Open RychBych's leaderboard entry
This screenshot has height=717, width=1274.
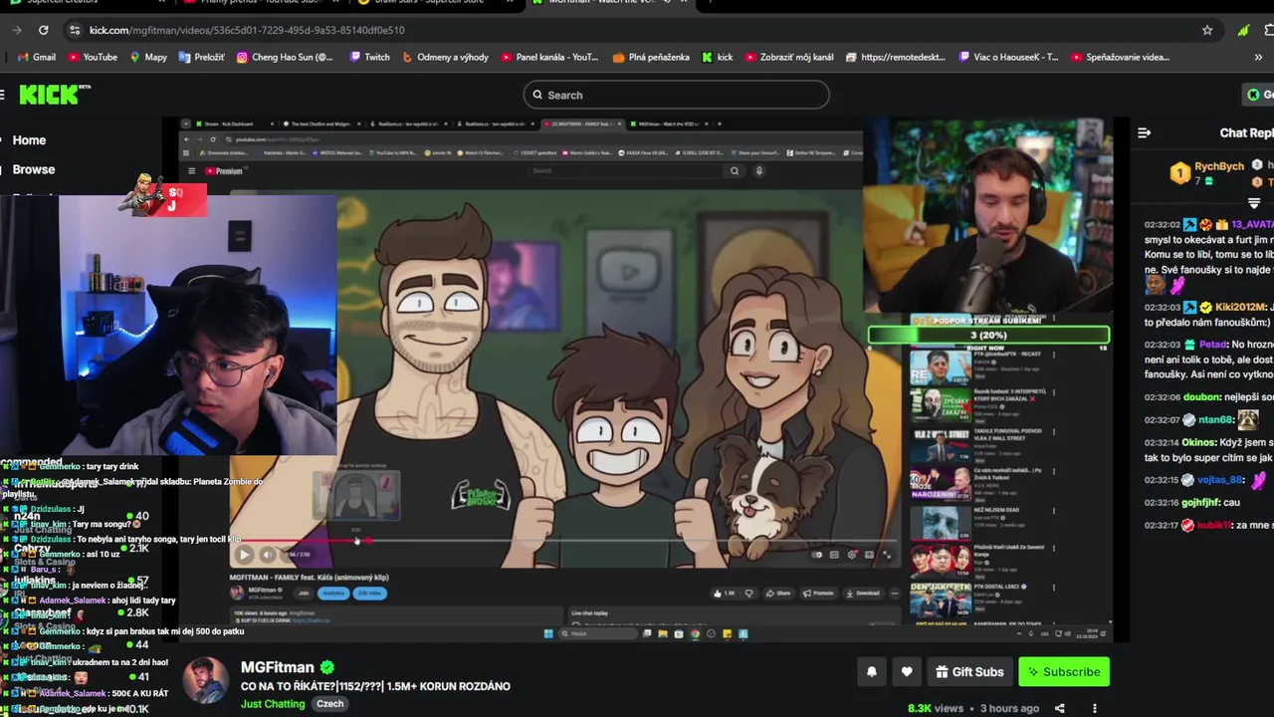click(1206, 173)
